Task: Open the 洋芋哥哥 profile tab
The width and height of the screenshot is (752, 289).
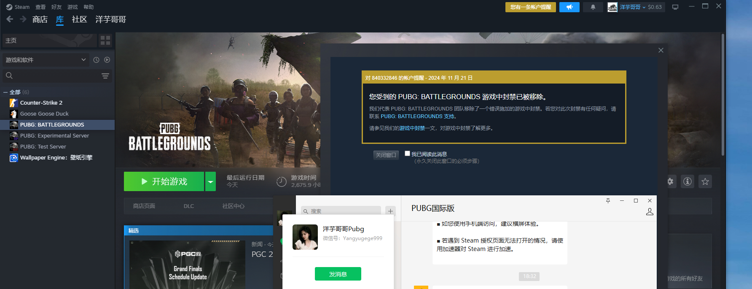Action: point(111,19)
